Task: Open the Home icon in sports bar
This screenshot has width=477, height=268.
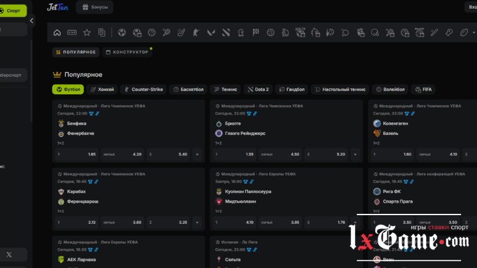Action: pos(57,32)
